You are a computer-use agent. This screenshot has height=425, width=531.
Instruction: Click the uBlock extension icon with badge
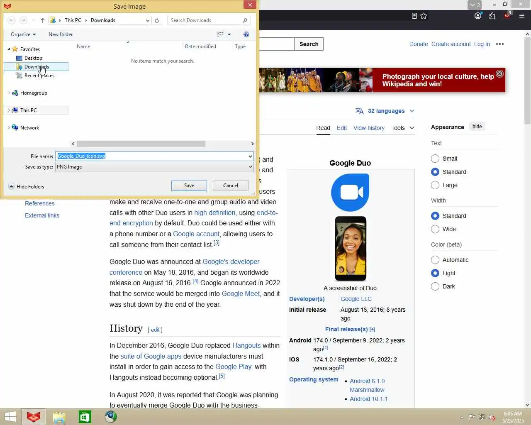pyautogui.click(x=507, y=15)
